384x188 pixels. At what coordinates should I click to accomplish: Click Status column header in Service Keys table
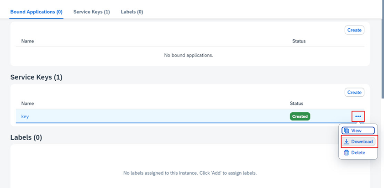(296, 104)
